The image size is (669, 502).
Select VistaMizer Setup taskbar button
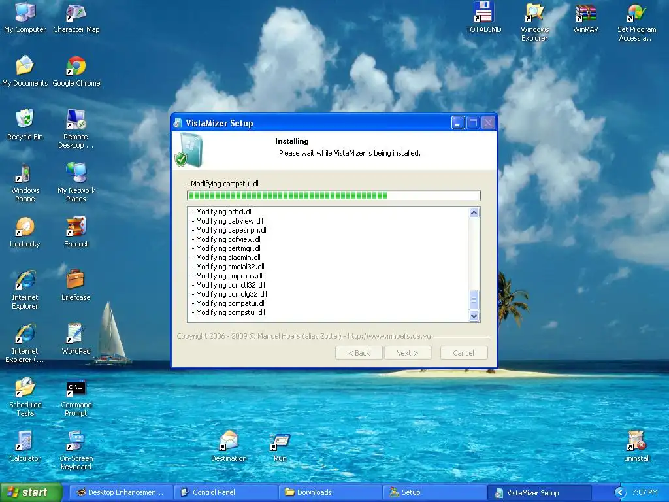539,492
